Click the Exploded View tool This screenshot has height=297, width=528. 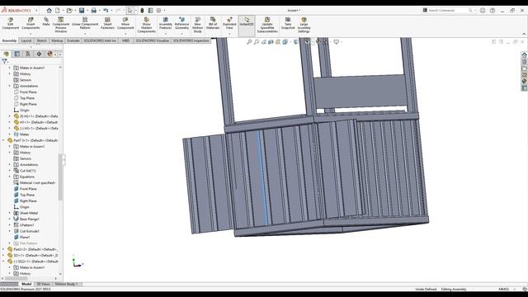click(x=229, y=24)
